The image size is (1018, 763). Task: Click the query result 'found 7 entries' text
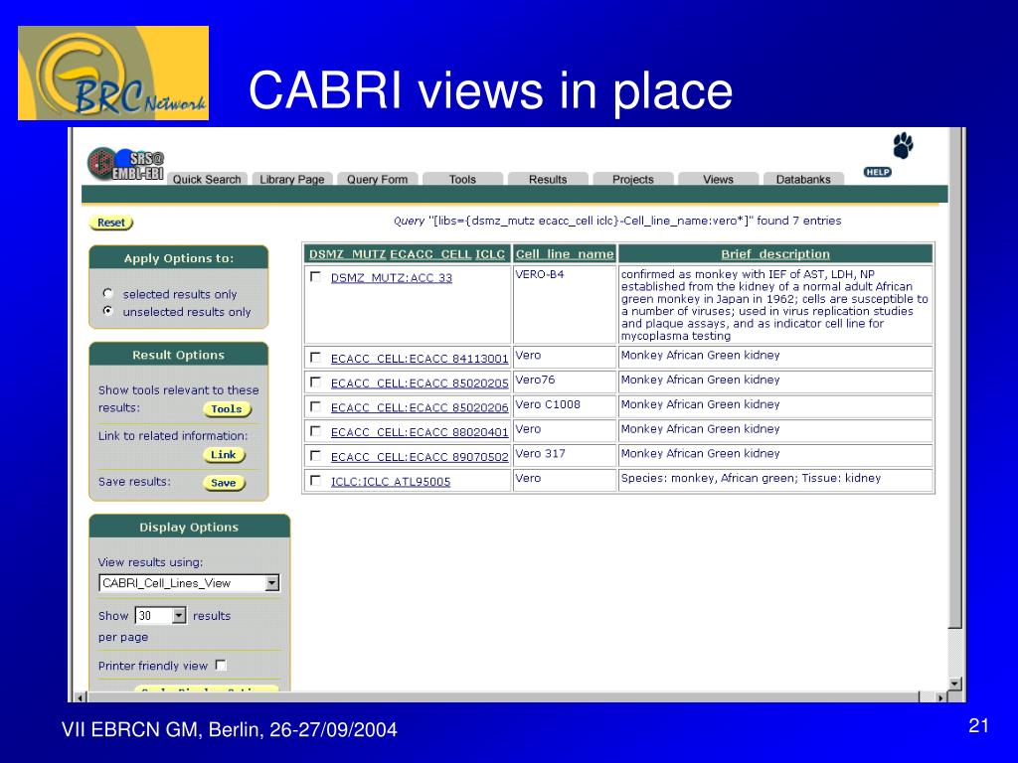799,221
